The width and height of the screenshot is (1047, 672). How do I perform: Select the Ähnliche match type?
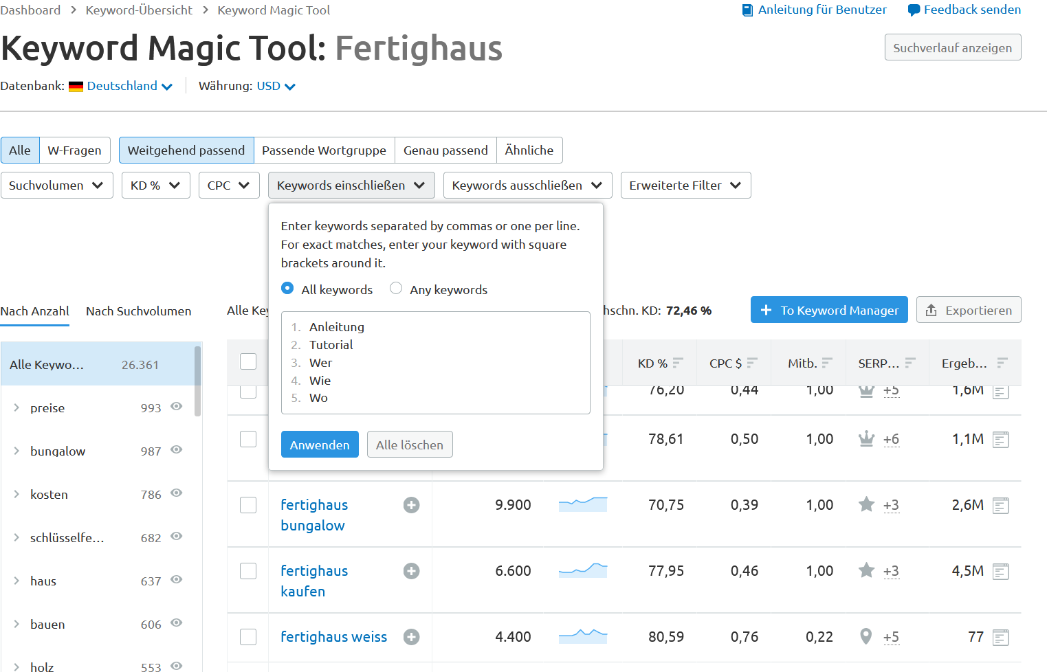click(x=529, y=150)
